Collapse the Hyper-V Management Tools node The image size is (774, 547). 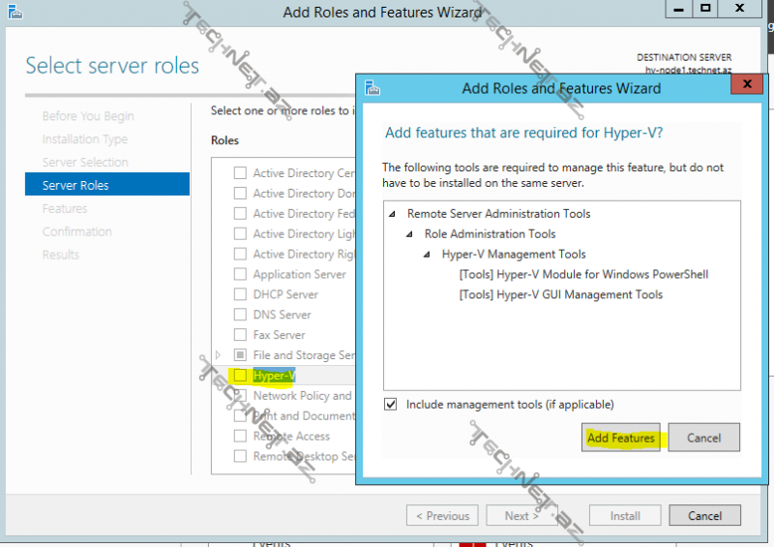427,255
